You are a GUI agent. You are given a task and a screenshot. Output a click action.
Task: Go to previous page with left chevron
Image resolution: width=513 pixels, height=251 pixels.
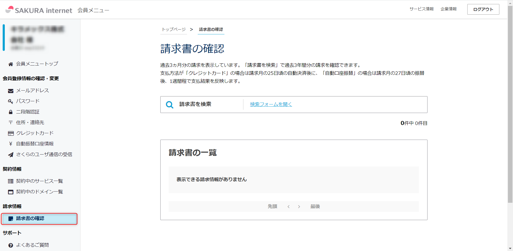(289, 207)
